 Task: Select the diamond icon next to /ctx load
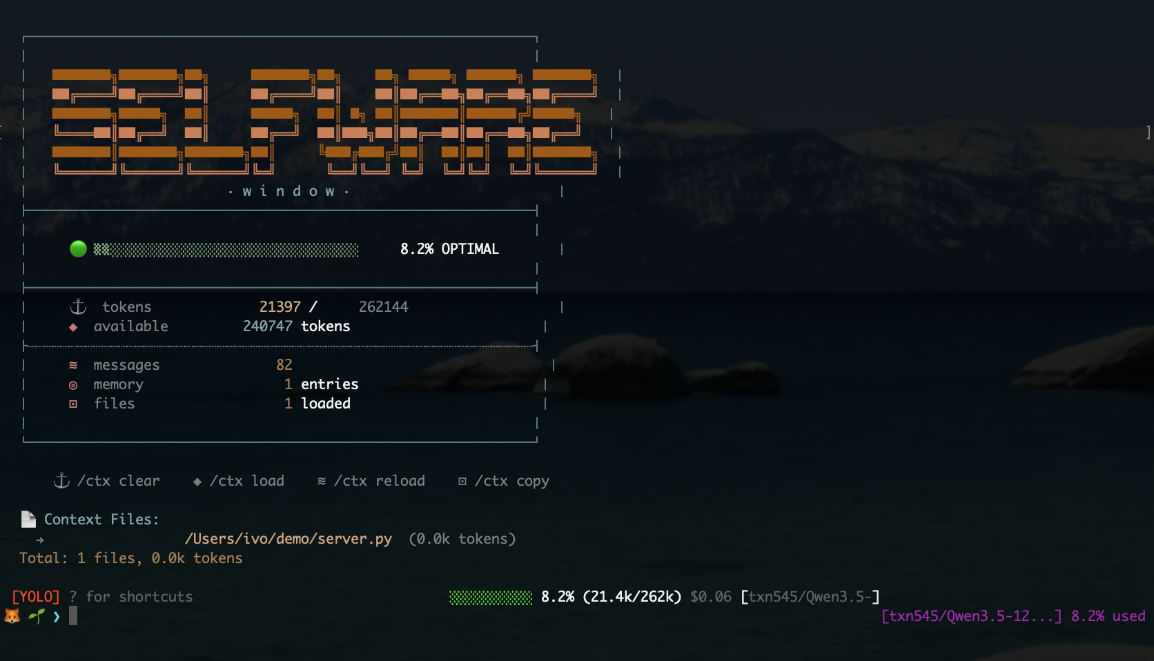tap(197, 480)
